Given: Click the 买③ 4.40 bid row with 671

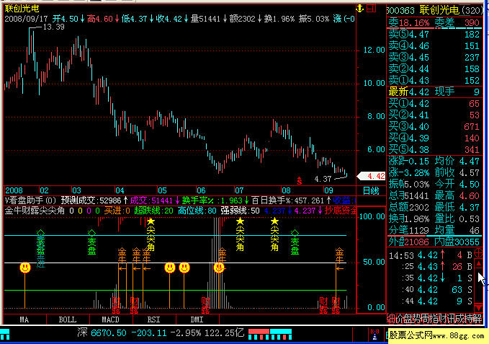Looking at the screenshot, I should click(434, 127).
